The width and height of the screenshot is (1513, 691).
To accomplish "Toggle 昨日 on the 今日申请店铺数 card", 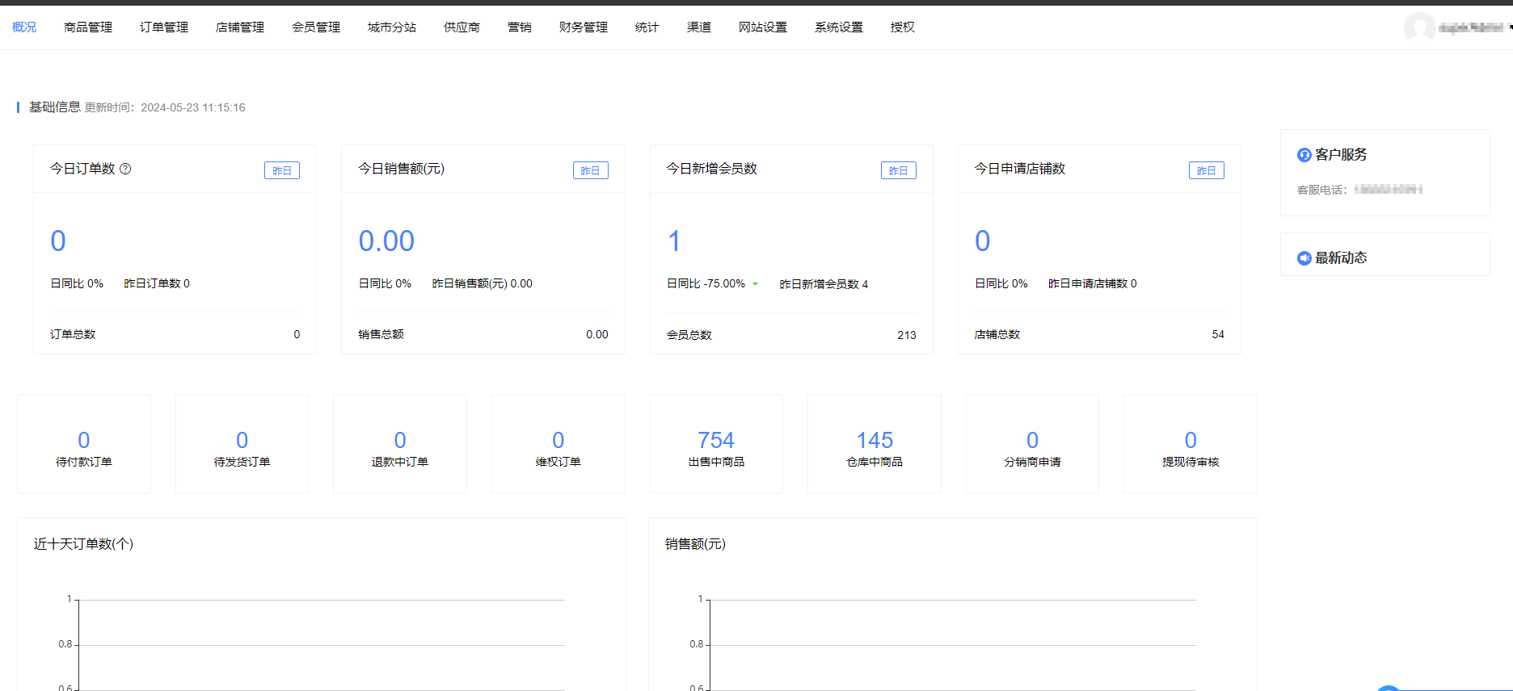I will (1207, 170).
